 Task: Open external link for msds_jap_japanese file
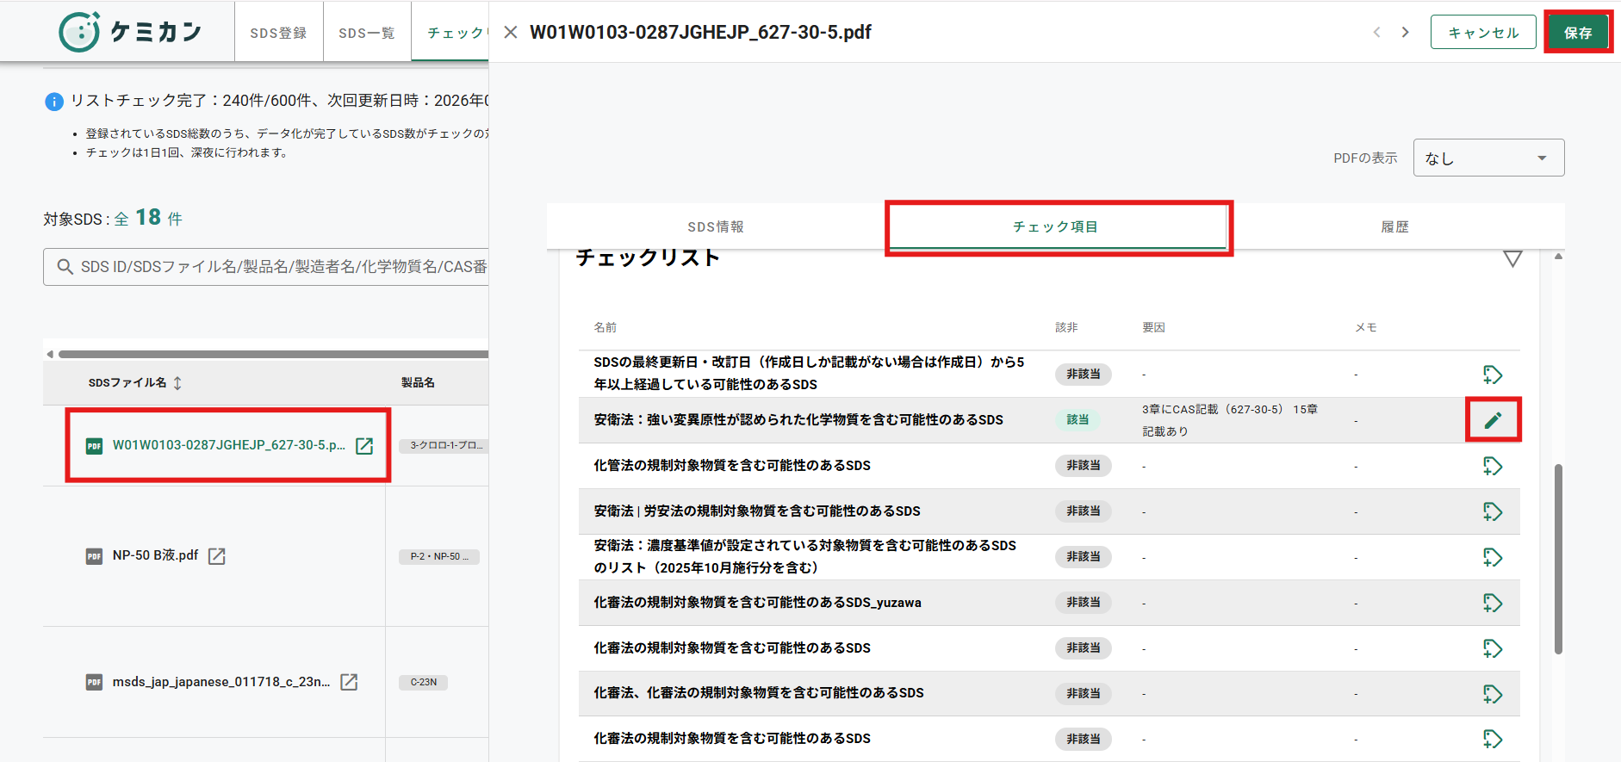(349, 682)
